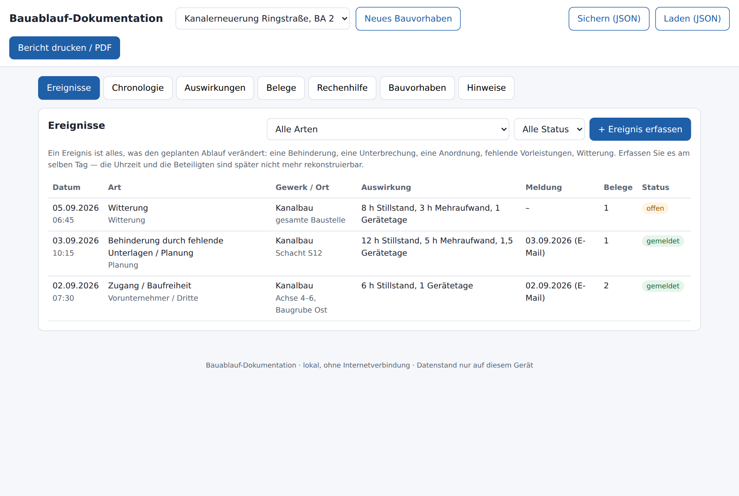The height and width of the screenshot is (496, 739).
Task: Select the date 05.09.2026 cell
Action: [76, 208]
